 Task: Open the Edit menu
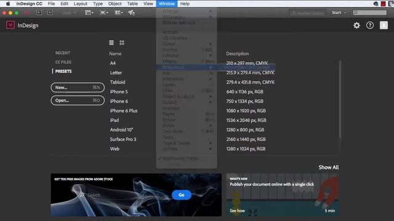tap(64, 4)
